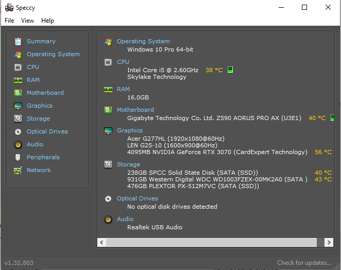View the Peripherals section from sidebar
341x270 pixels.
pyautogui.click(x=43, y=157)
